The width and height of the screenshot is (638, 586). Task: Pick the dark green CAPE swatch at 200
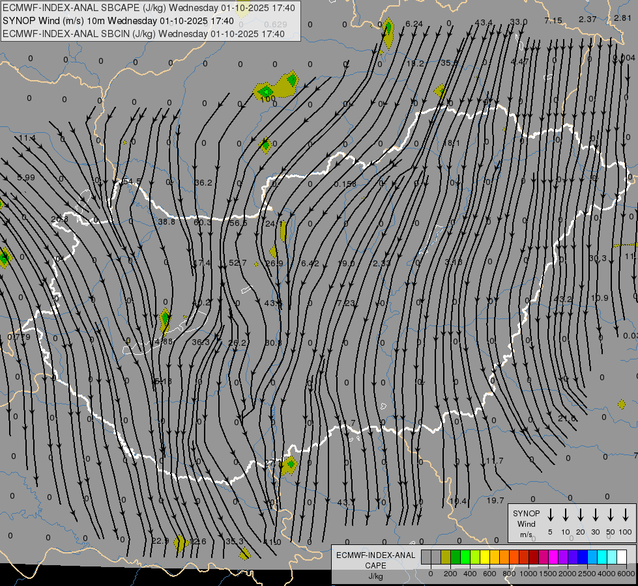point(456,557)
